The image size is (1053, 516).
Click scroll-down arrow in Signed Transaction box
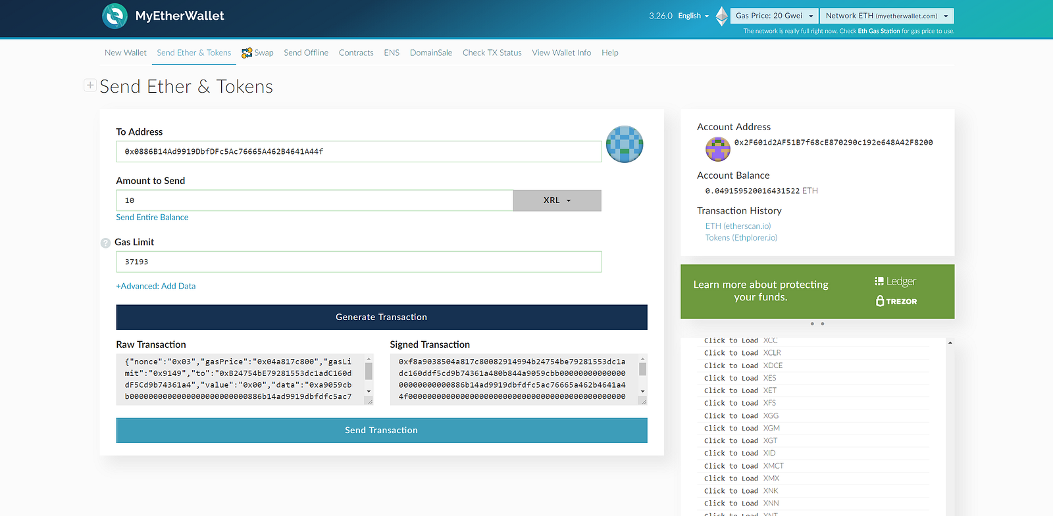click(642, 391)
